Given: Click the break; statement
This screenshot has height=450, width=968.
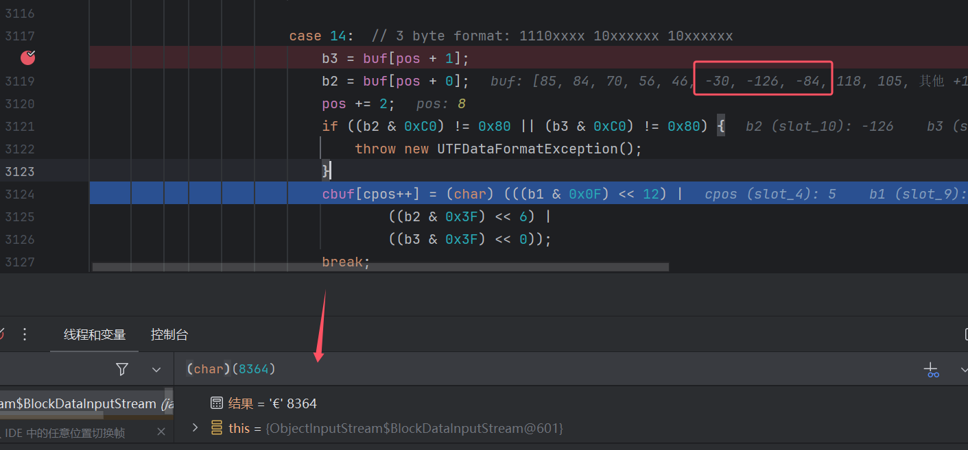Looking at the screenshot, I should tap(346, 262).
